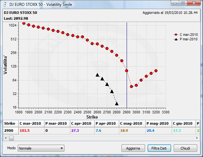Select the P apr-2010 column header
This screenshot has width=203, height=157.
click(107, 123)
